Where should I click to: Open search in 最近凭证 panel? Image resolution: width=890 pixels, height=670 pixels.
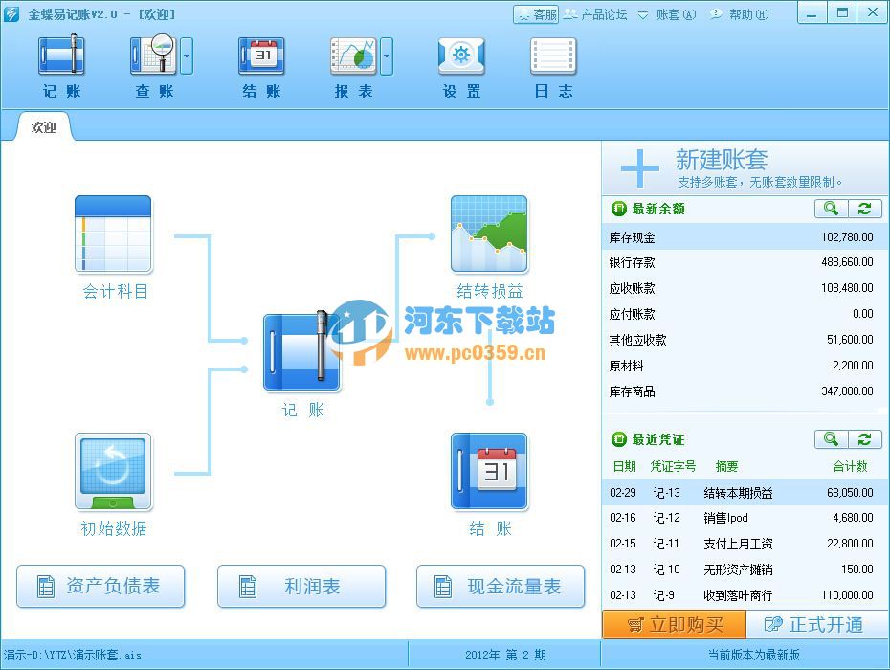[x=831, y=439]
